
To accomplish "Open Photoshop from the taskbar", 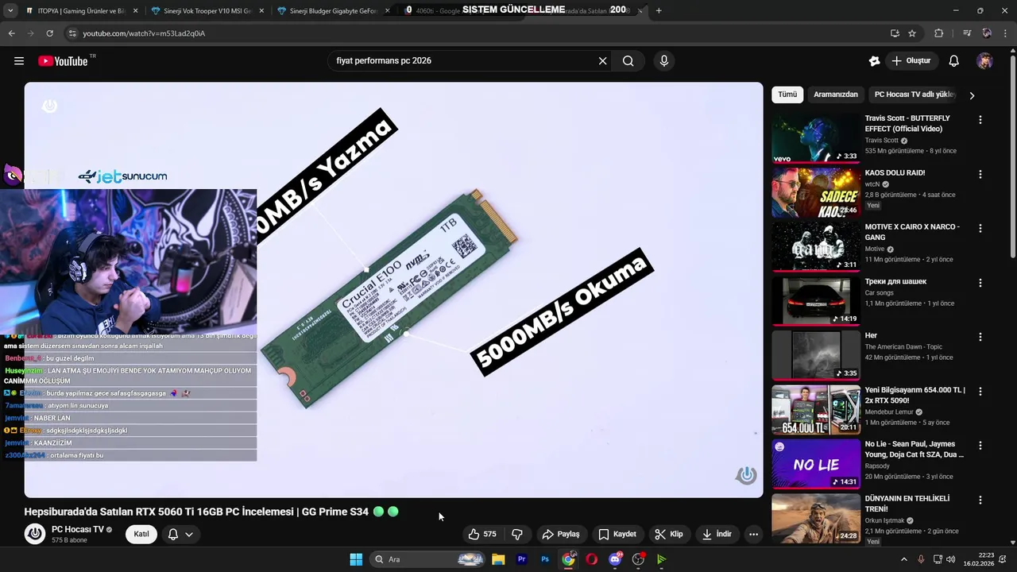I will click(545, 559).
